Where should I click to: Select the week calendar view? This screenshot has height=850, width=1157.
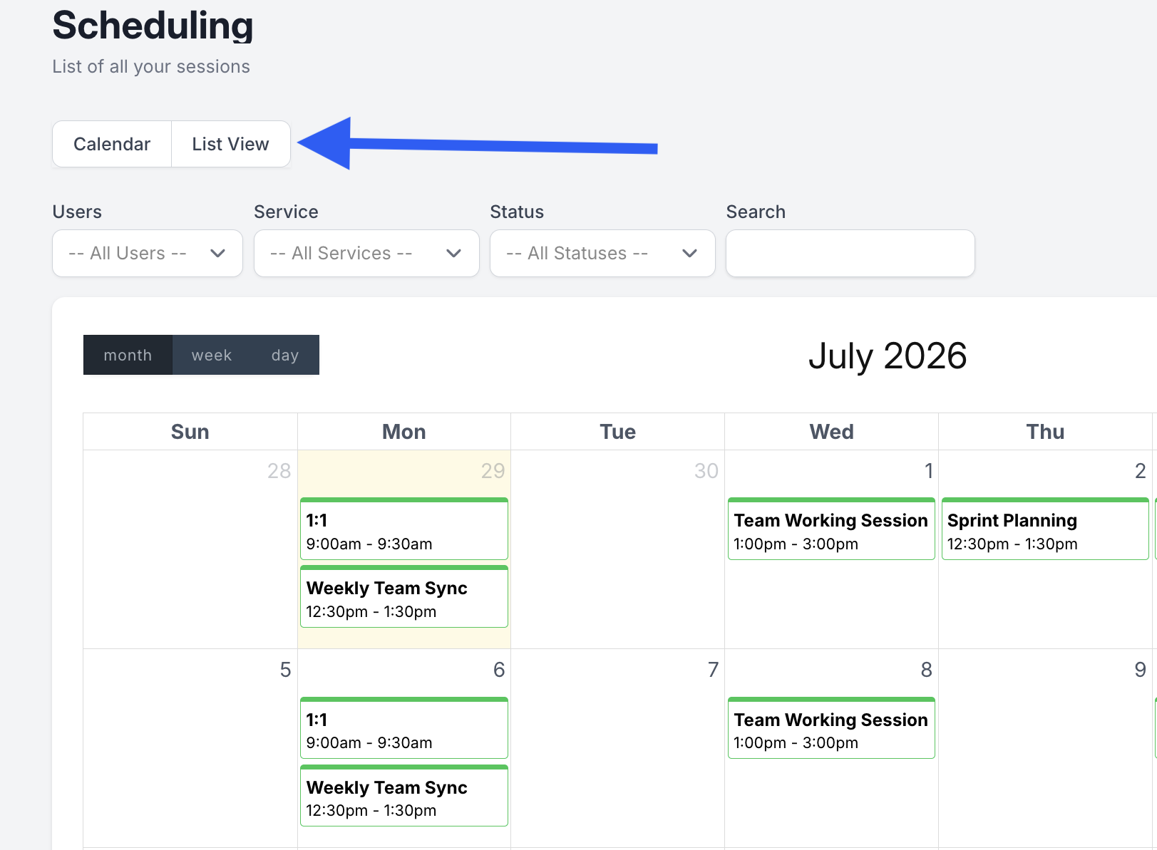[212, 355]
